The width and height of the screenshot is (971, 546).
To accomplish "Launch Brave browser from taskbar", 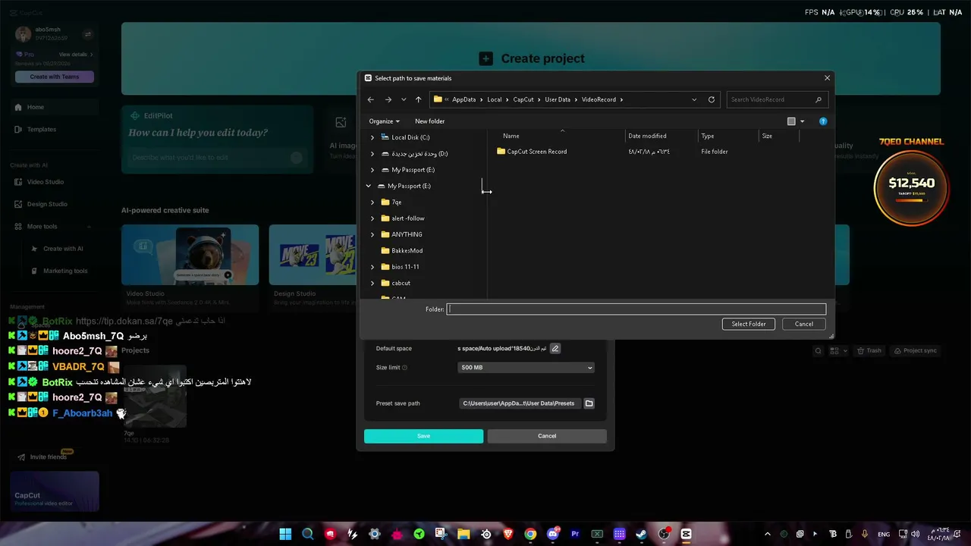I will pos(508,534).
